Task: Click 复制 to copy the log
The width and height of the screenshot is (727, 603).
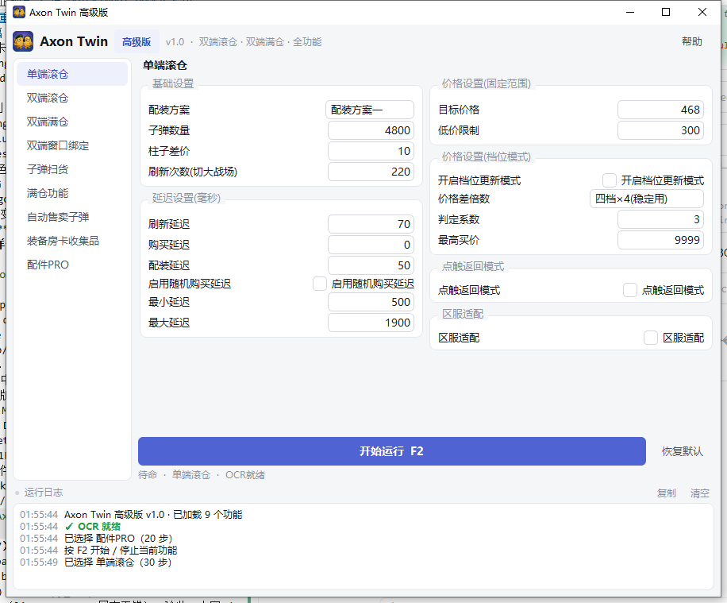Action: click(666, 493)
